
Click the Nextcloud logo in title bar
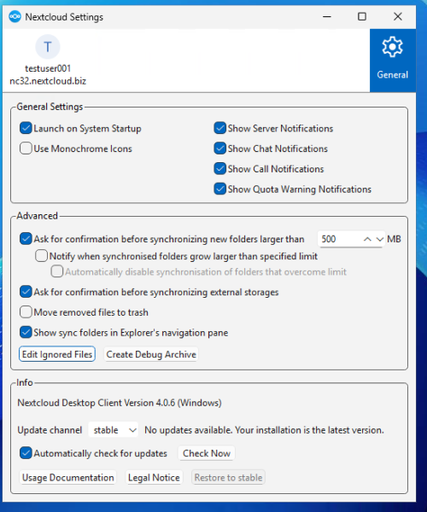coord(15,17)
